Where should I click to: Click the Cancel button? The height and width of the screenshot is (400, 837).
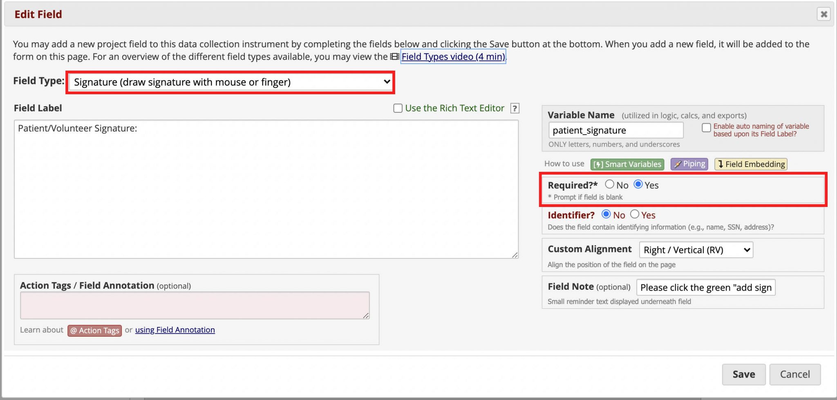tap(794, 374)
